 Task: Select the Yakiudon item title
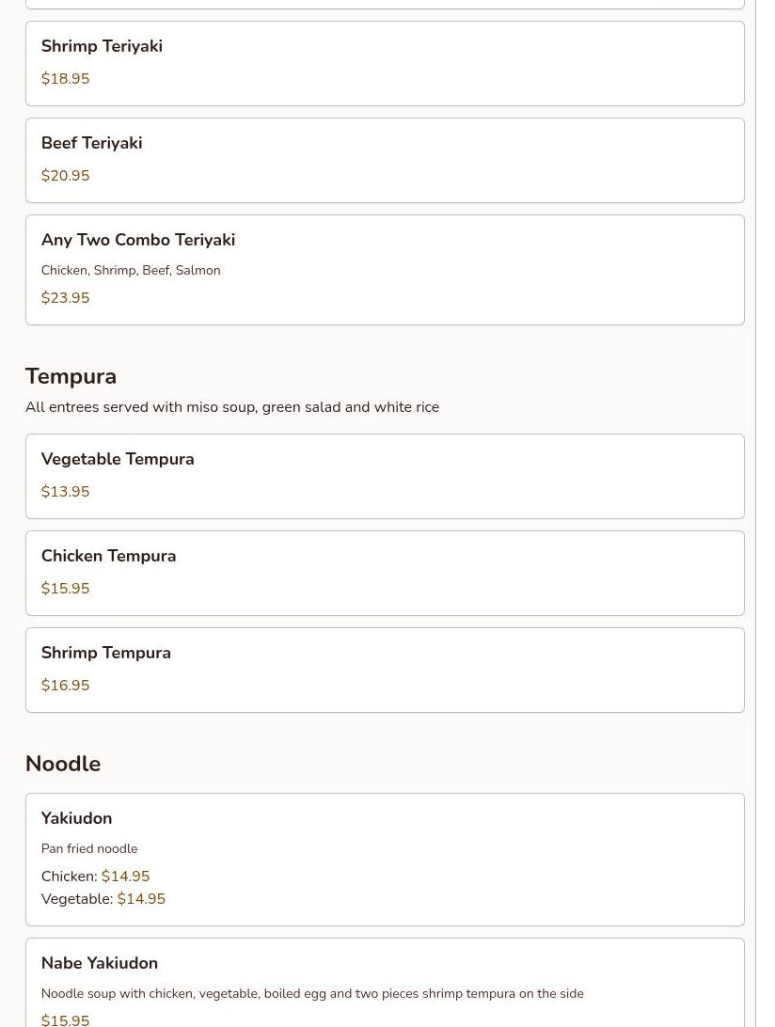pyautogui.click(x=76, y=818)
